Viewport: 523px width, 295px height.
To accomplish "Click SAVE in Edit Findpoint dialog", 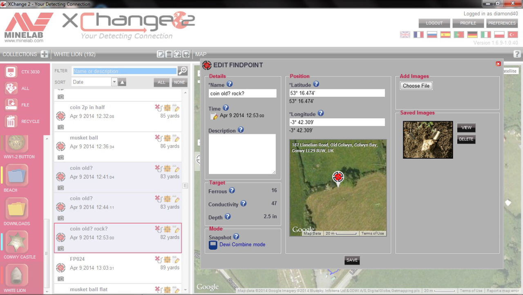I will pyautogui.click(x=352, y=260).
